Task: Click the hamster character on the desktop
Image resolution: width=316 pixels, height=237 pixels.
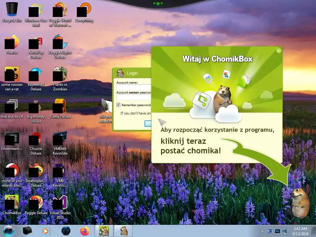Action: 300,203
